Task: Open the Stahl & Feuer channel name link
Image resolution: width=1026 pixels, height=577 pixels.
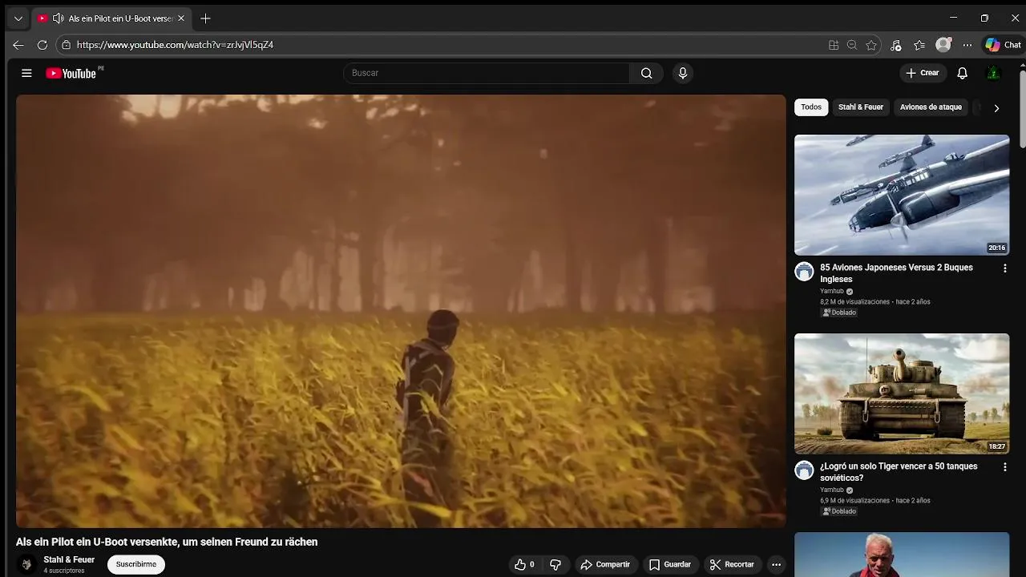Action: (x=69, y=560)
